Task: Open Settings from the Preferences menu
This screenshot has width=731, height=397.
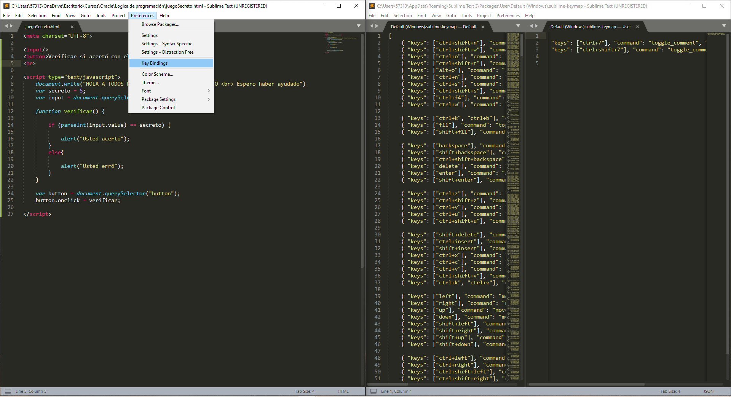Action: tap(171, 35)
